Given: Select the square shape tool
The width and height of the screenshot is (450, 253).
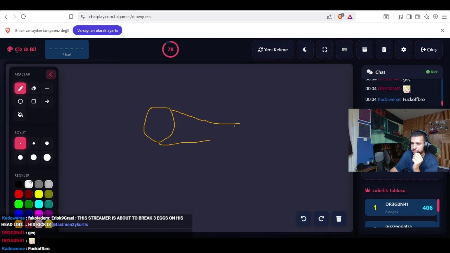Looking at the screenshot, I should (x=34, y=101).
